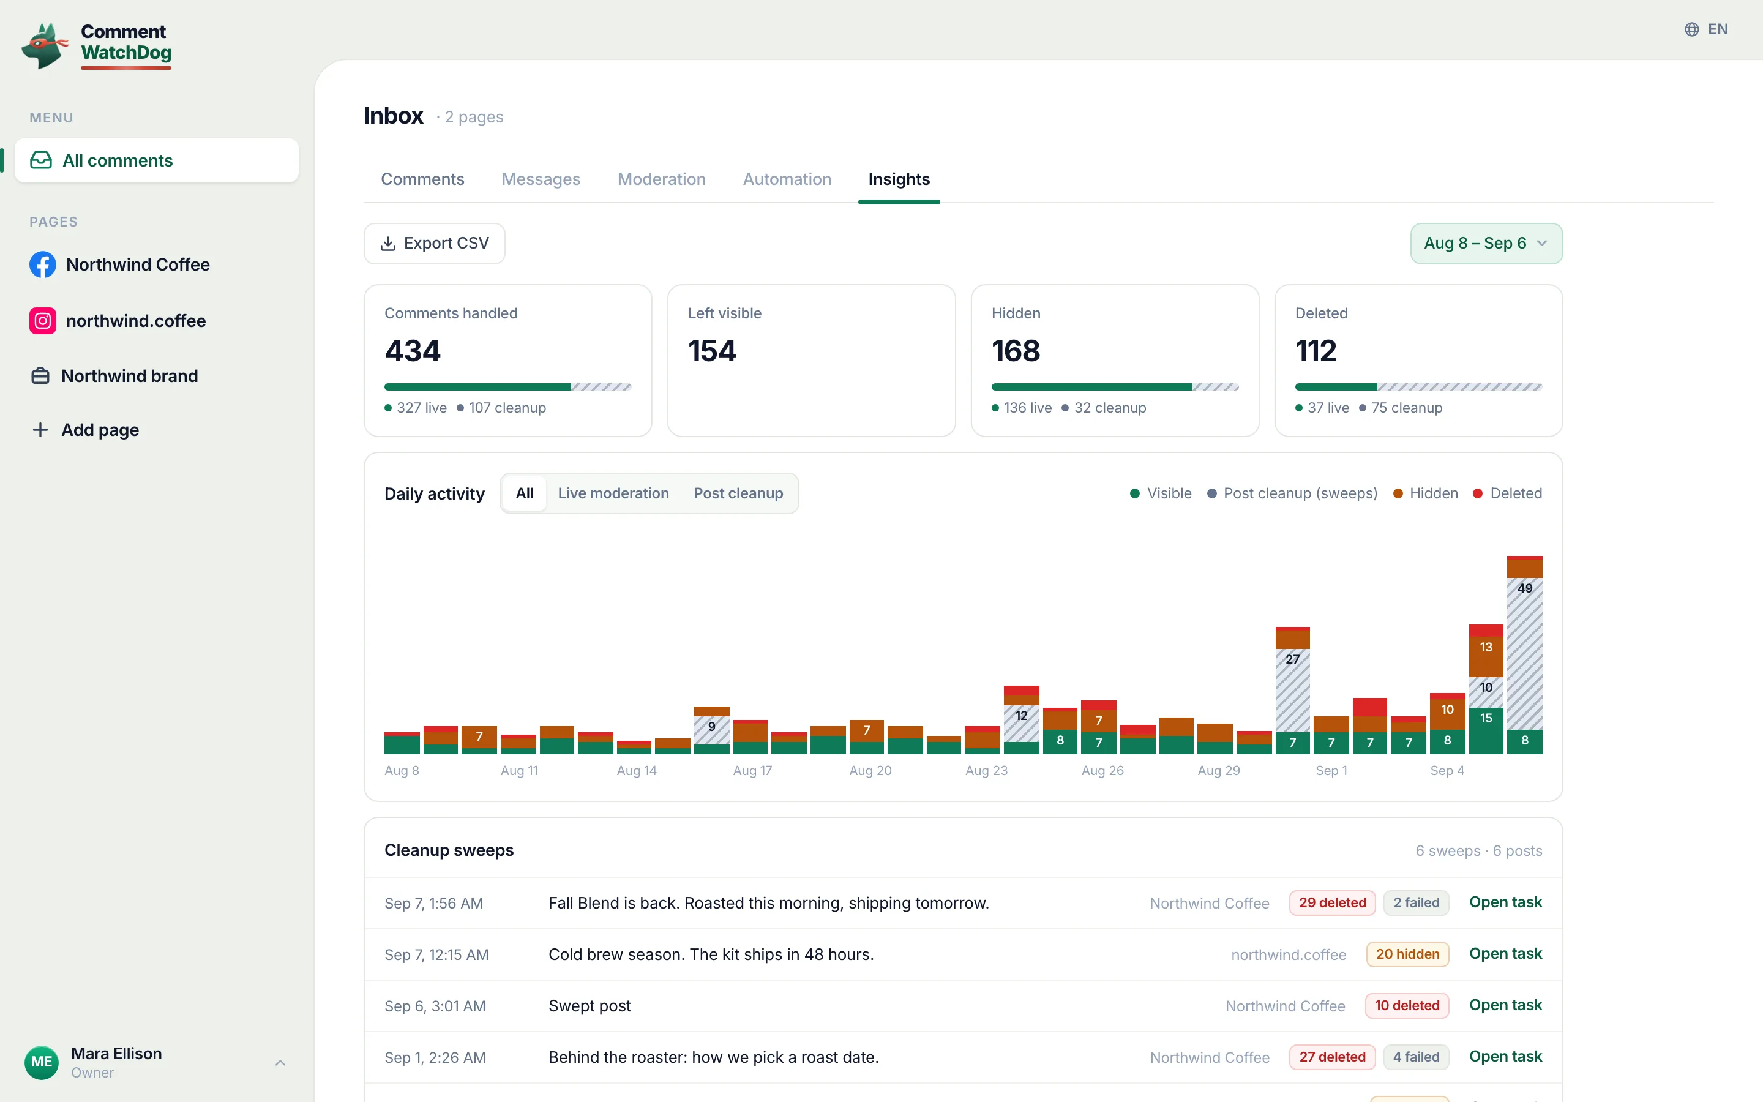Viewport: 1763px width, 1102px height.
Task: Click the 20 hidden badge
Action: tap(1407, 954)
